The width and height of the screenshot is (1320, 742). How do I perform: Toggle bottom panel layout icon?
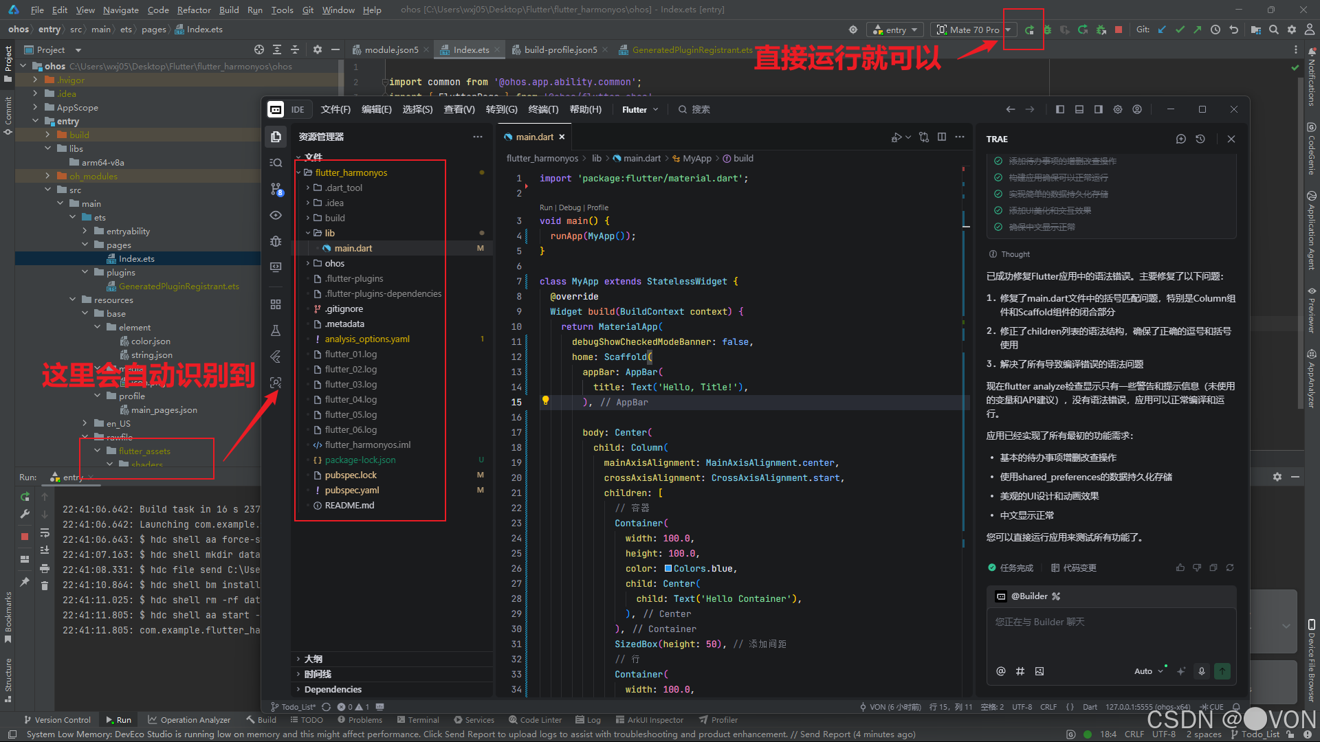[1079, 109]
